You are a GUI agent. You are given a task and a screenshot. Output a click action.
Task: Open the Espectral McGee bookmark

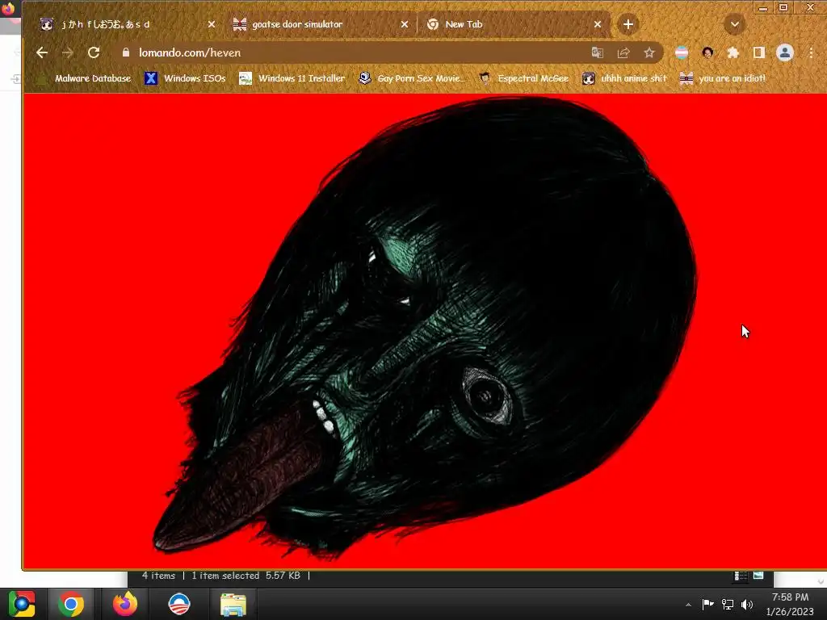(524, 78)
